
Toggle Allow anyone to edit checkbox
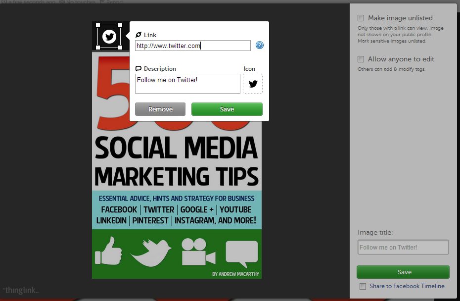(x=361, y=59)
